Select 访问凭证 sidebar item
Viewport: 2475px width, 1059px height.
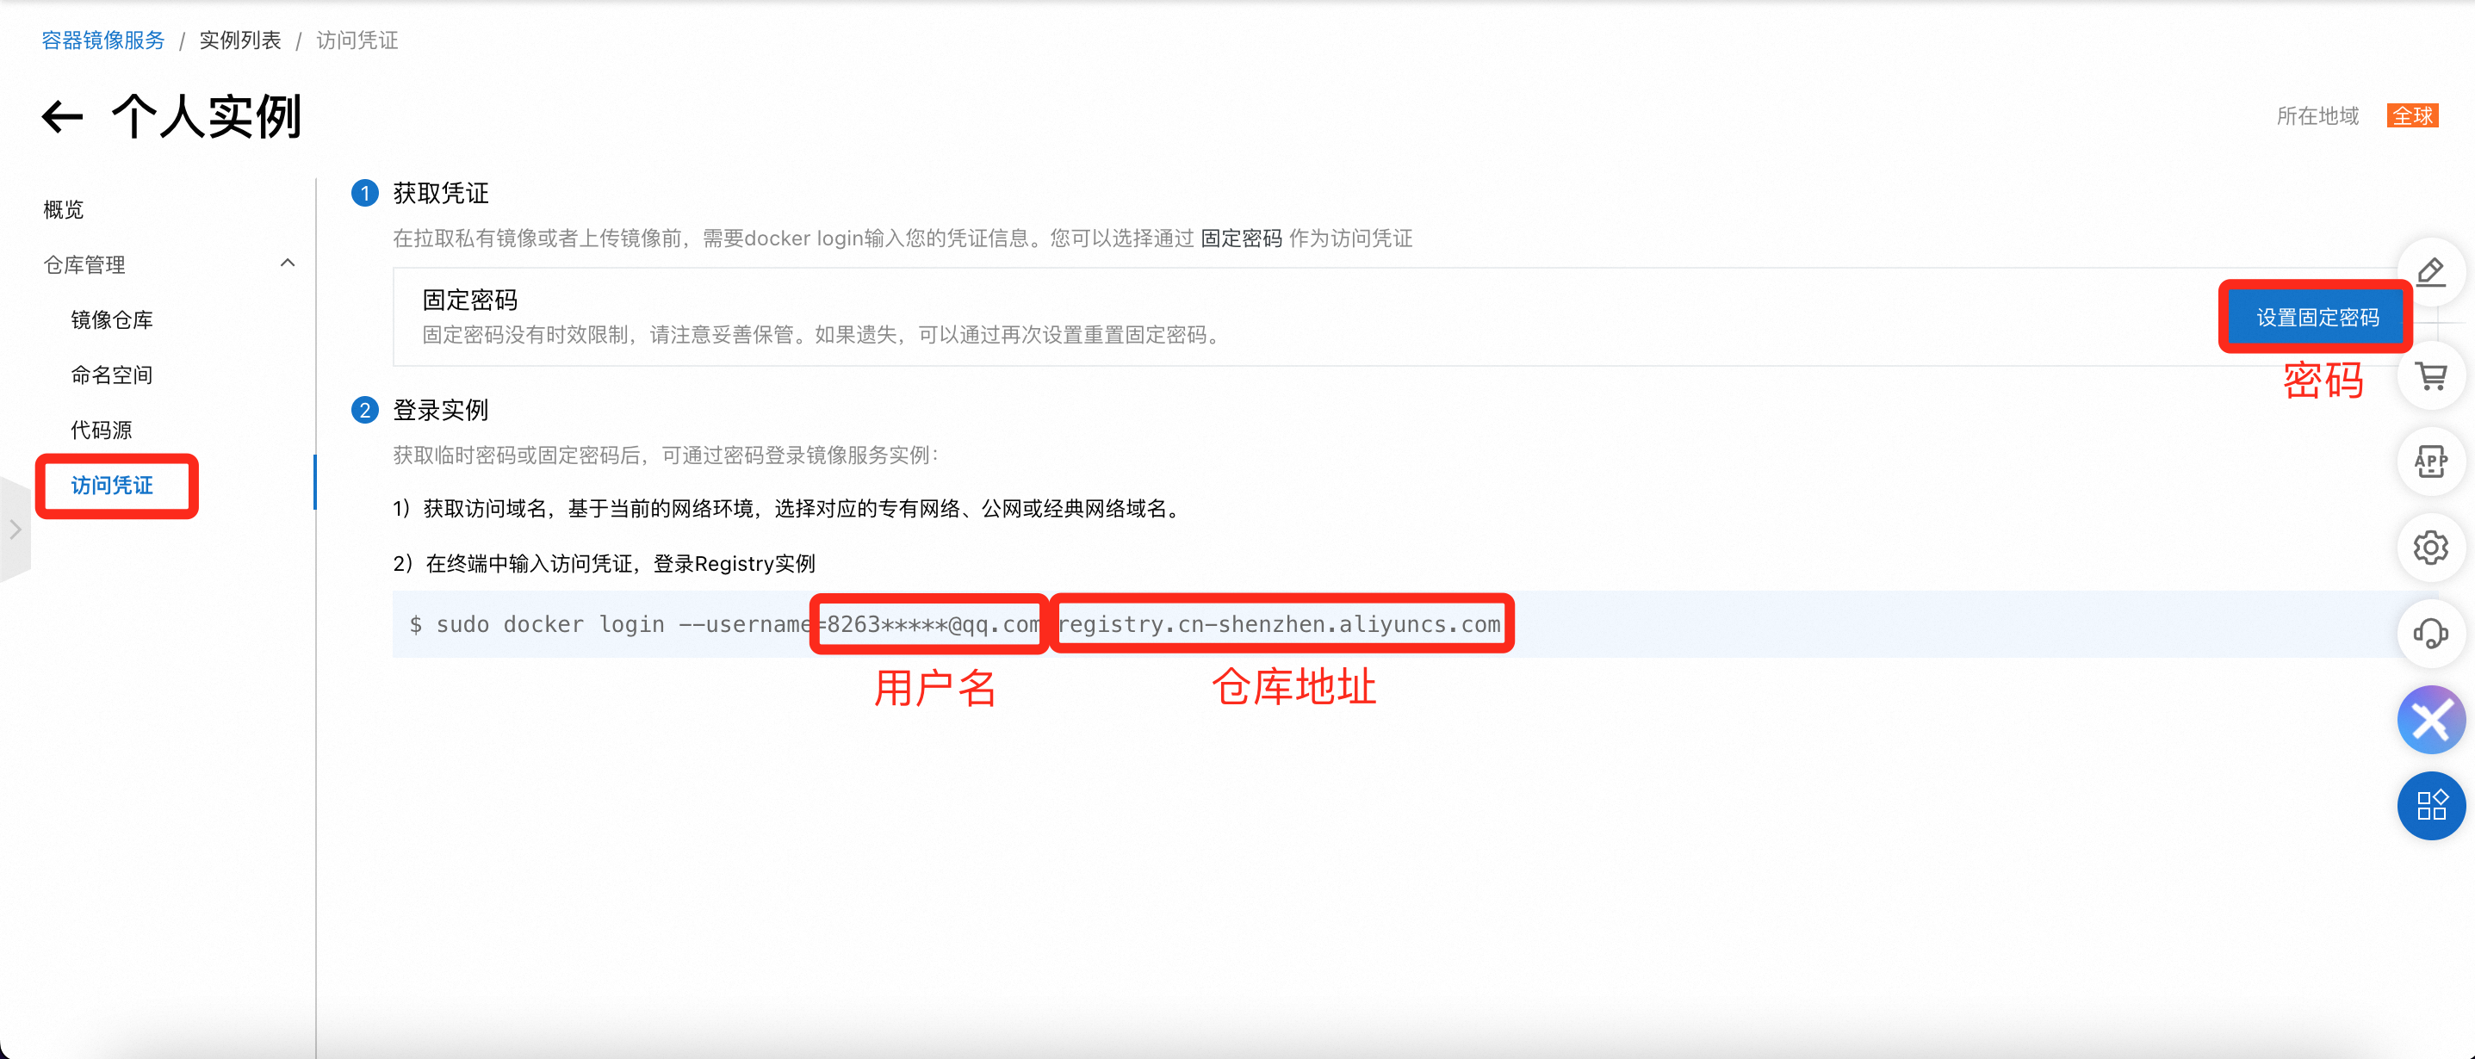click(x=111, y=486)
